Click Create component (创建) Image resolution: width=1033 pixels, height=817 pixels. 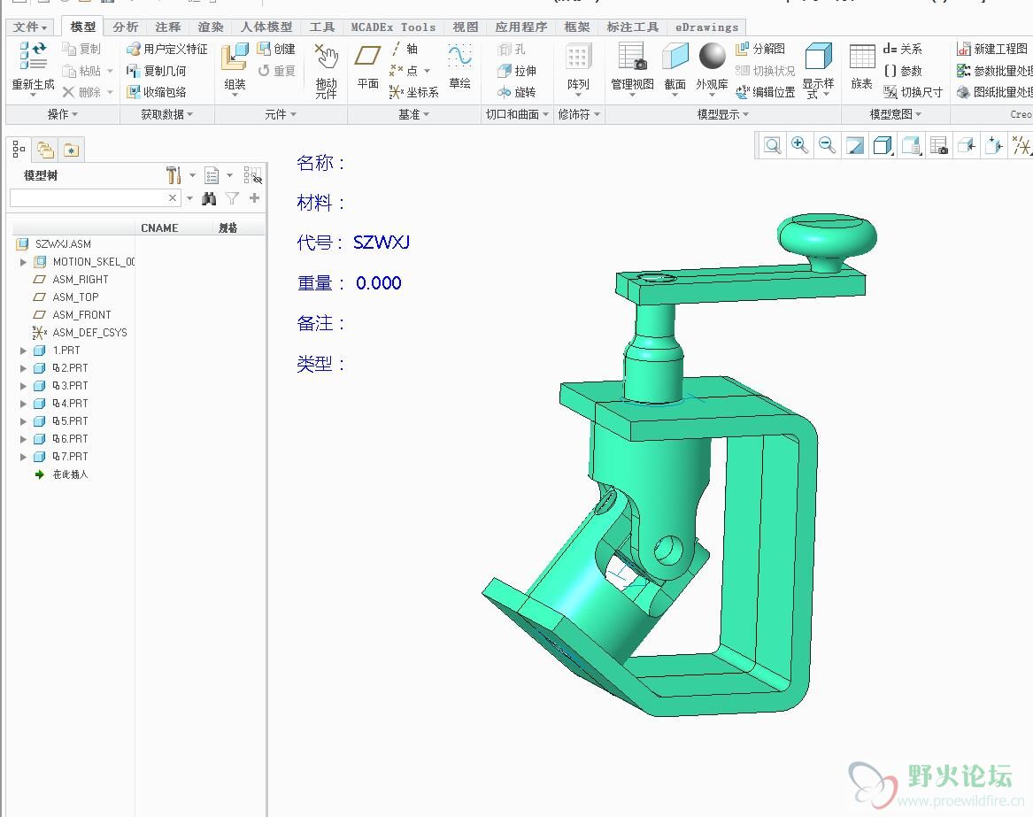pyautogui.click(x=276, y=49)
